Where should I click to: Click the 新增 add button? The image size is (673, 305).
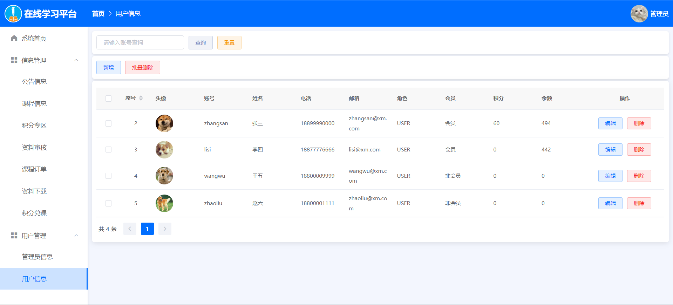click(109, 68)
